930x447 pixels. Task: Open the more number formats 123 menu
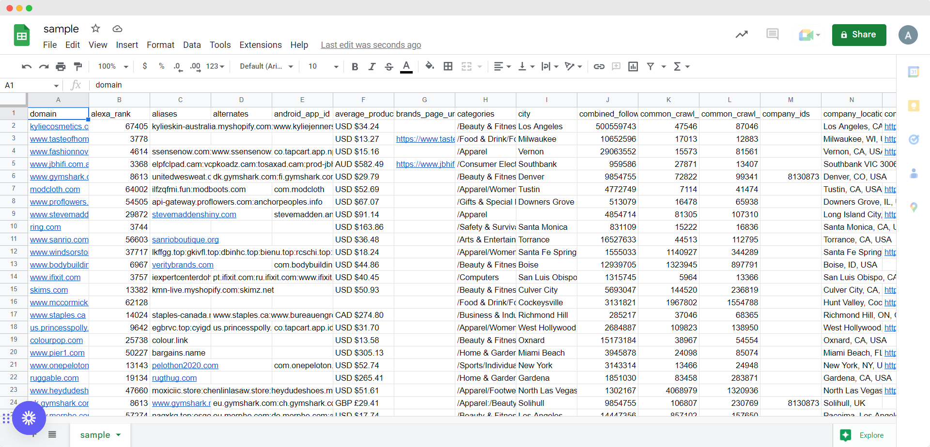[x=215, y=66]
